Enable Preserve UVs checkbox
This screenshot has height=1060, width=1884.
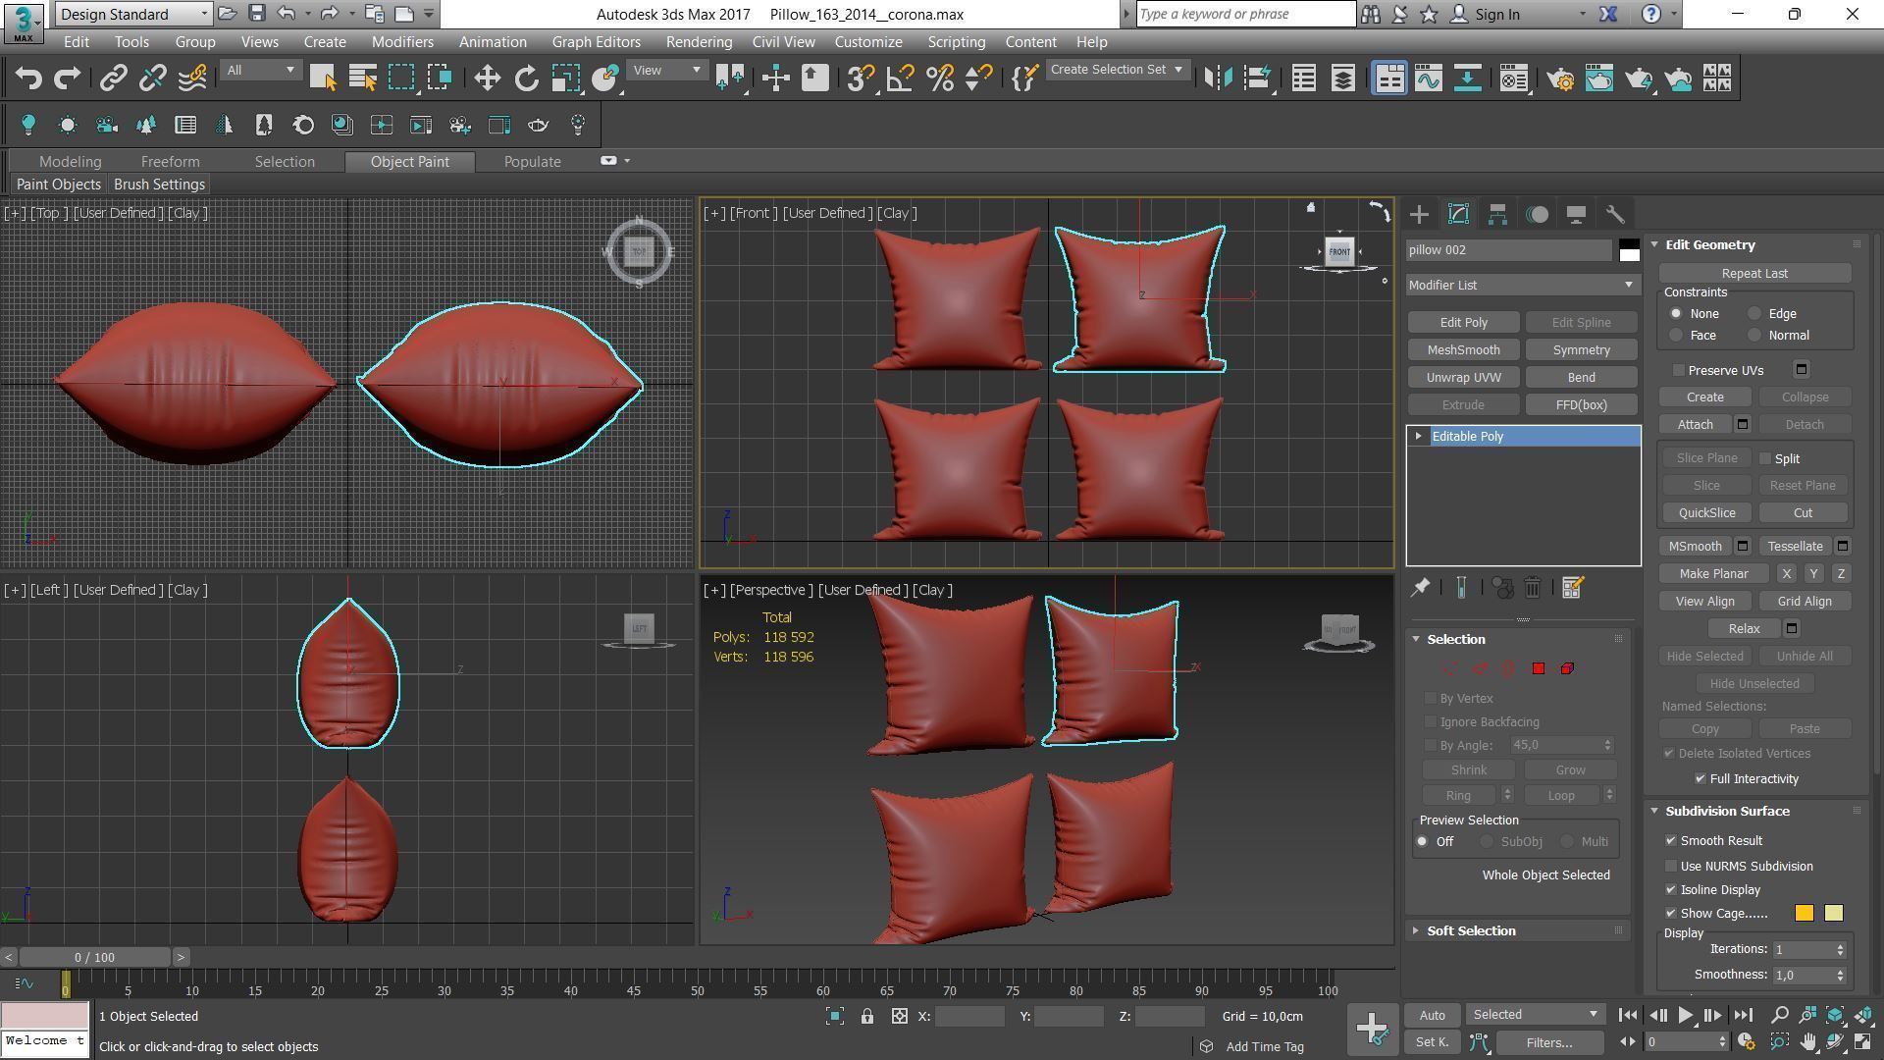click(1679, 371)
